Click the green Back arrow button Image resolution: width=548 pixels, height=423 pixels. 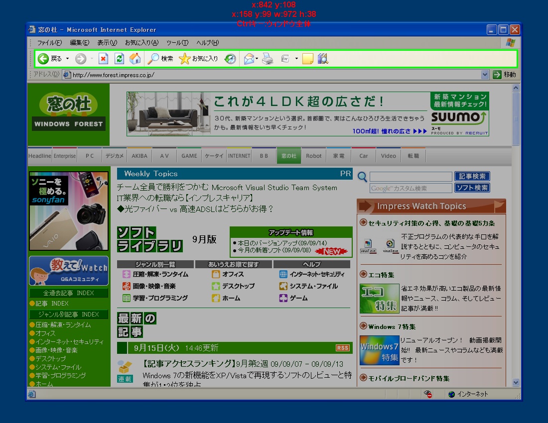(x=43, y=59)
